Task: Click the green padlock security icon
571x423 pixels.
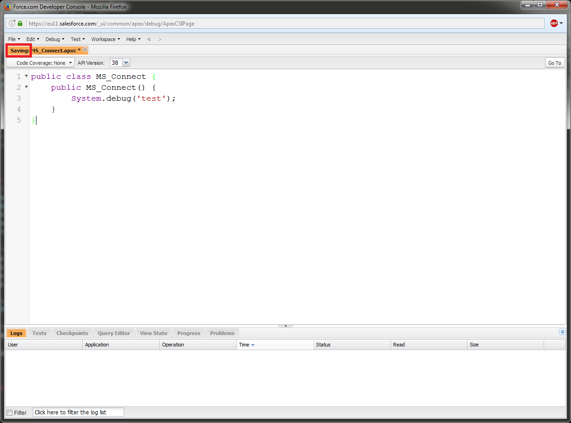Action: coord(20,23)
